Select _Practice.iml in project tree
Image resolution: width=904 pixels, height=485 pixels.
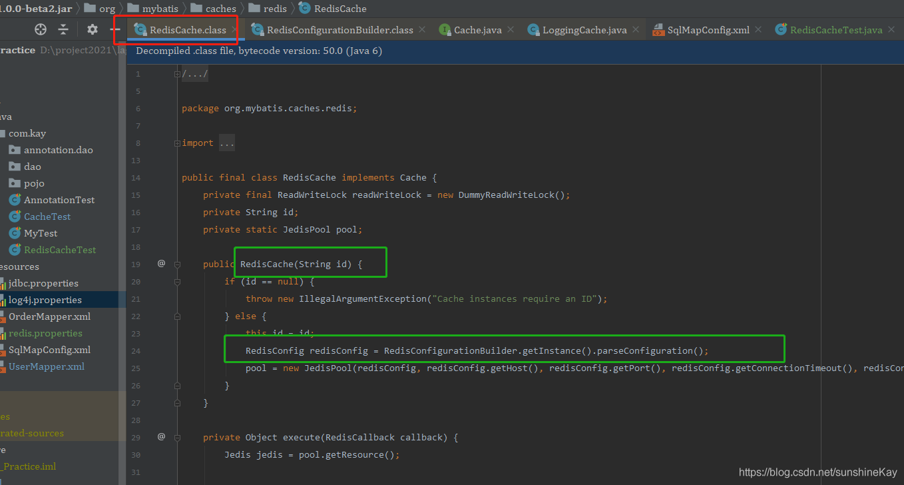pos(28,466)
